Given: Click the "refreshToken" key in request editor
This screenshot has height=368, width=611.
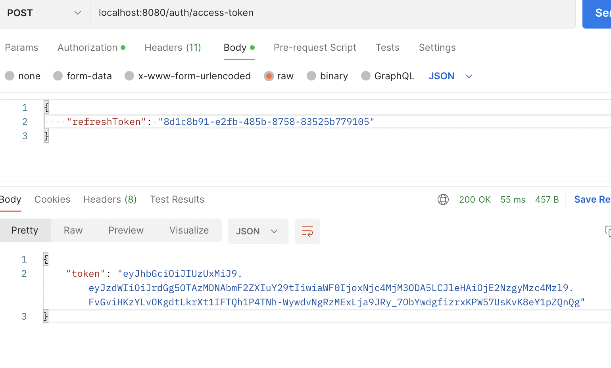Looking at the screenshot, I should (x=106, y=122).
